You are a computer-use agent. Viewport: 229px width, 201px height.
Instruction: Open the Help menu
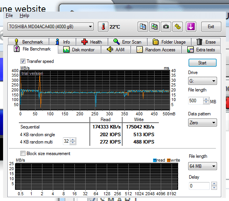tap(24, 15)
